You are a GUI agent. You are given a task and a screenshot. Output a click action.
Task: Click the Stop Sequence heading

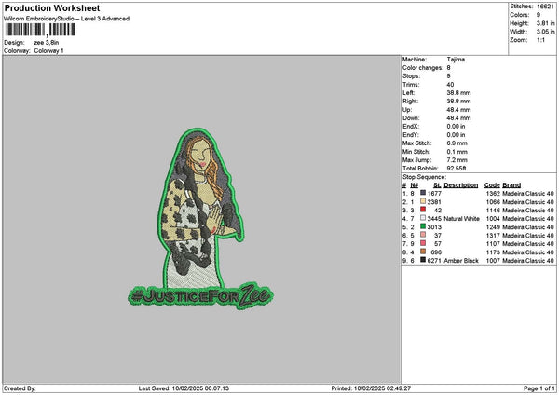pyautogui.click(x=422, y=175)
